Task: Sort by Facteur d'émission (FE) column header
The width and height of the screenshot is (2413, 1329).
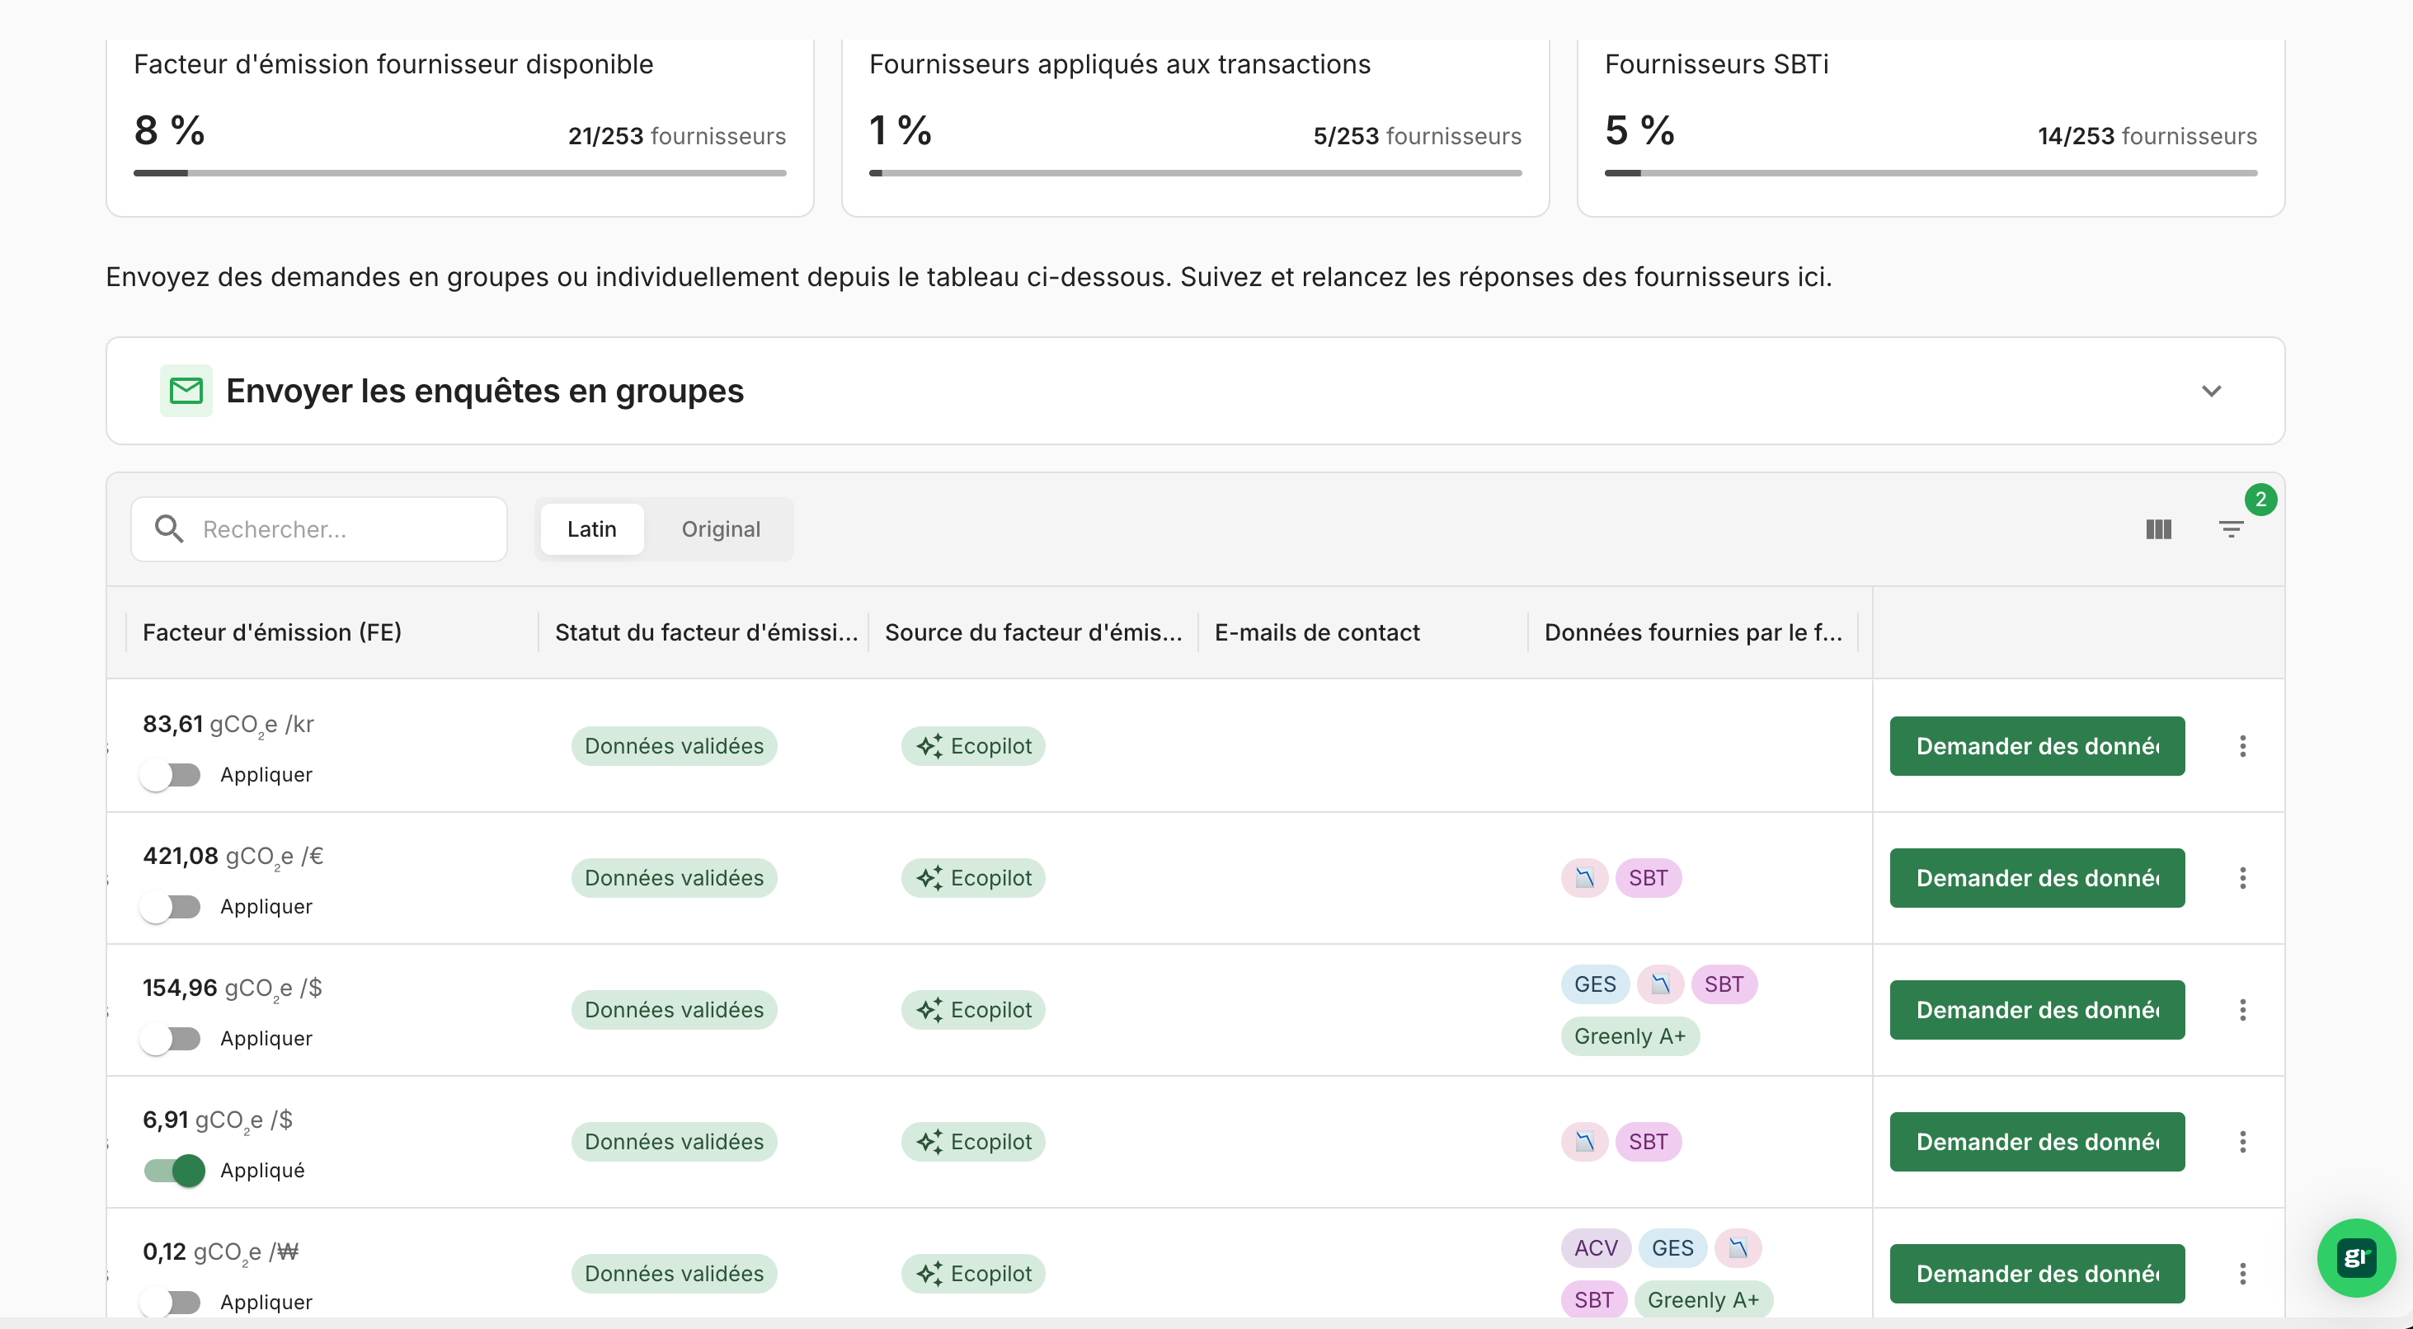Action: point(271,633)
